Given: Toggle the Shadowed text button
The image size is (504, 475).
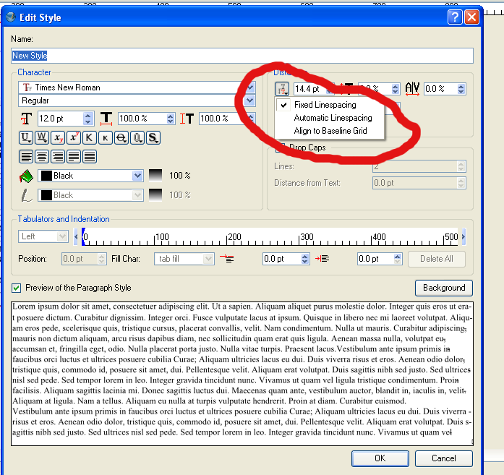Looking at the screenshot, I should pyautogui.click(x=153, y=137).
